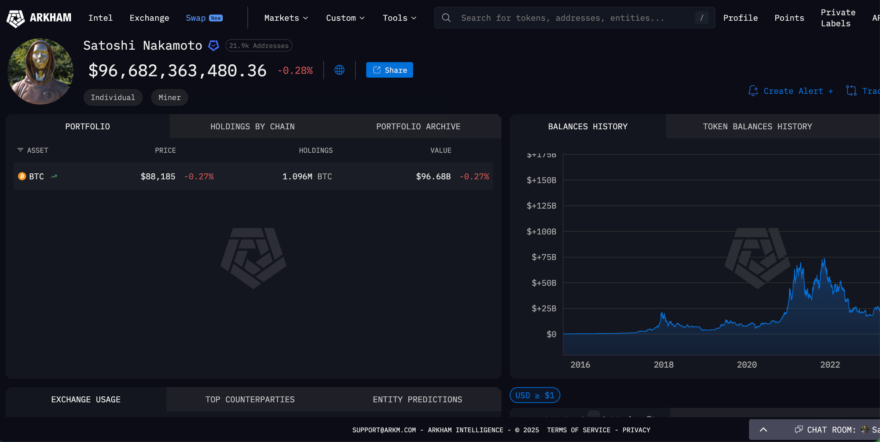Click the Bitcoin coin icon in the asset row
The height and width of the screenshot is (442, 880).
[x=22, y=176]
